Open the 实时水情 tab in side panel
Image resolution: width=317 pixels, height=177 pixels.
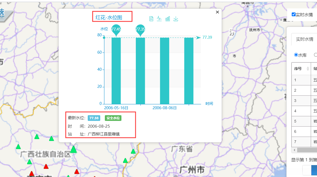click(305, 39)
